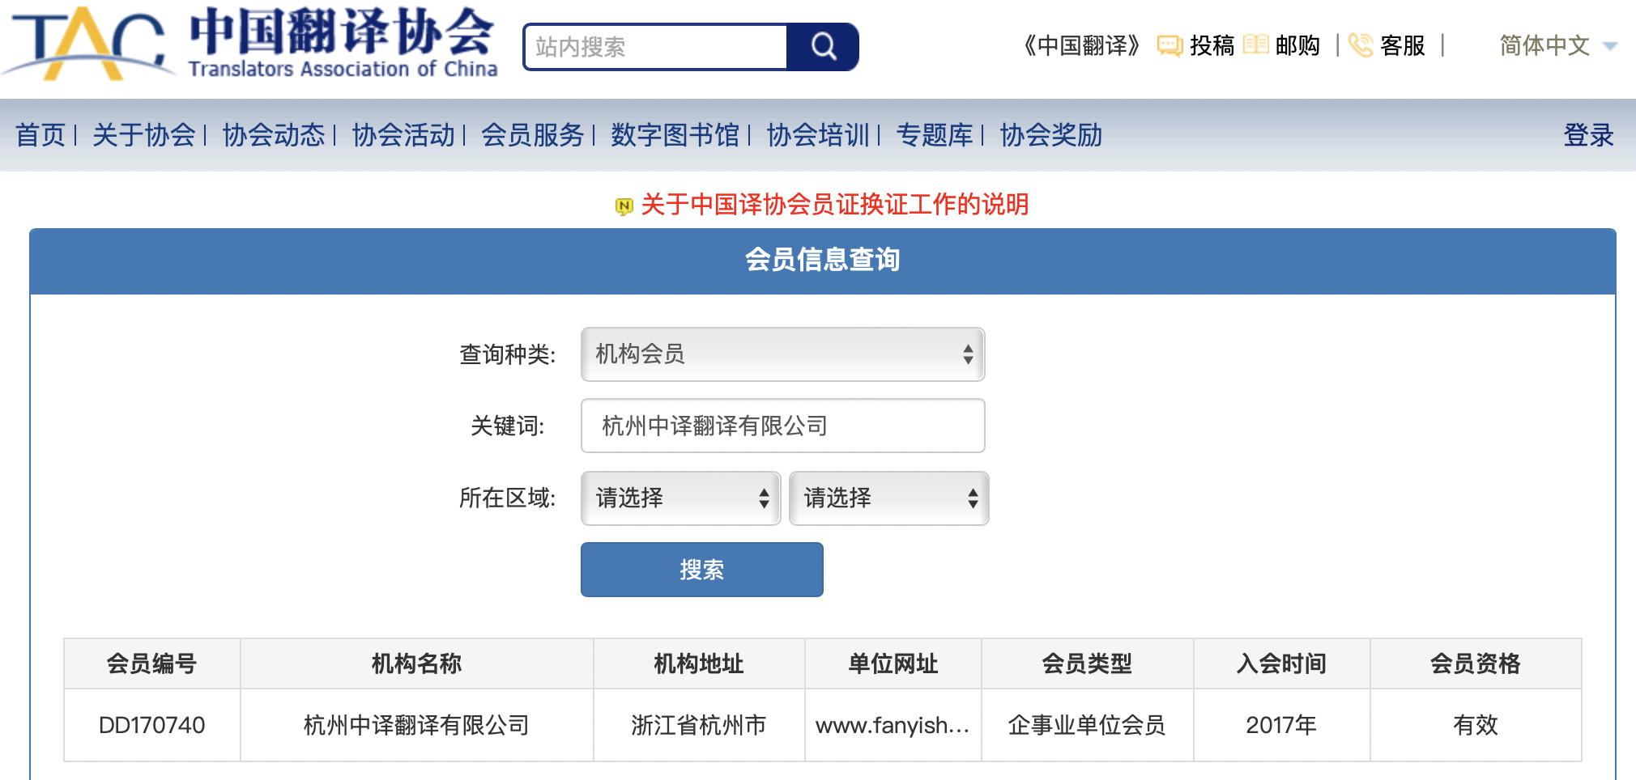
Task: Click the 机构地址 column header
Action: (699, 663)
